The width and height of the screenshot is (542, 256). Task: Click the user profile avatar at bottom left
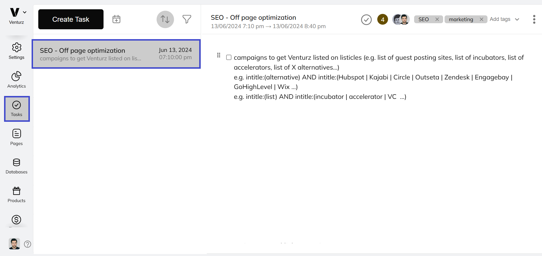14,244
